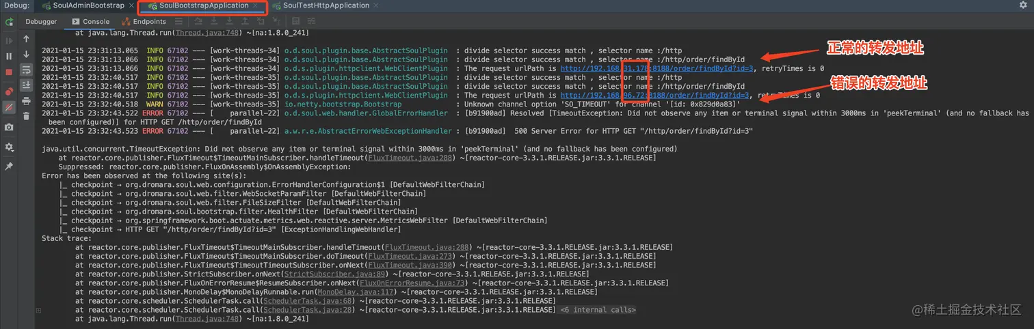This screenshot has height=329, width=1034.
Task: Click the Resume Program icon
Action: click(9, 41)
